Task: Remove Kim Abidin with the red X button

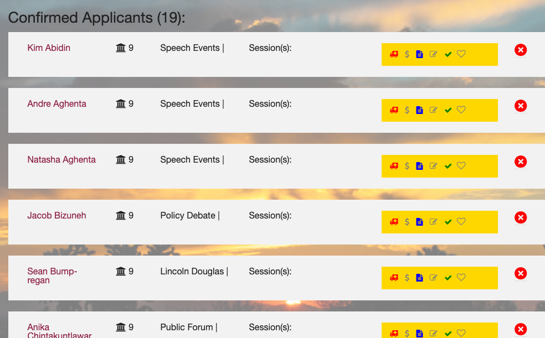Action: [x=521, y=50]
